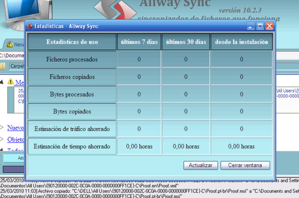Click Ficheros procesados value for 7 days
The image size is (299, 198).
click(139, 59)
